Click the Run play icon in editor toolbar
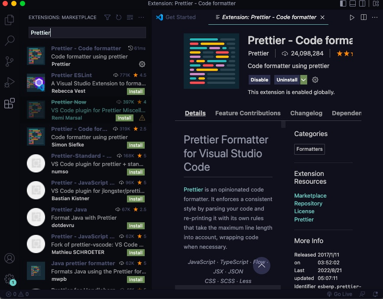 coord(352,17)
